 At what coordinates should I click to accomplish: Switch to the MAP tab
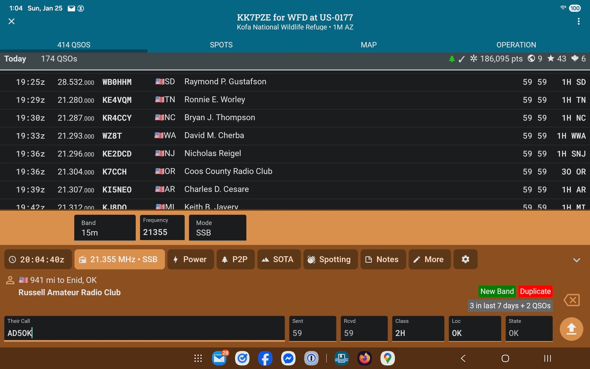pyautogui.click(x=368, y=45)
